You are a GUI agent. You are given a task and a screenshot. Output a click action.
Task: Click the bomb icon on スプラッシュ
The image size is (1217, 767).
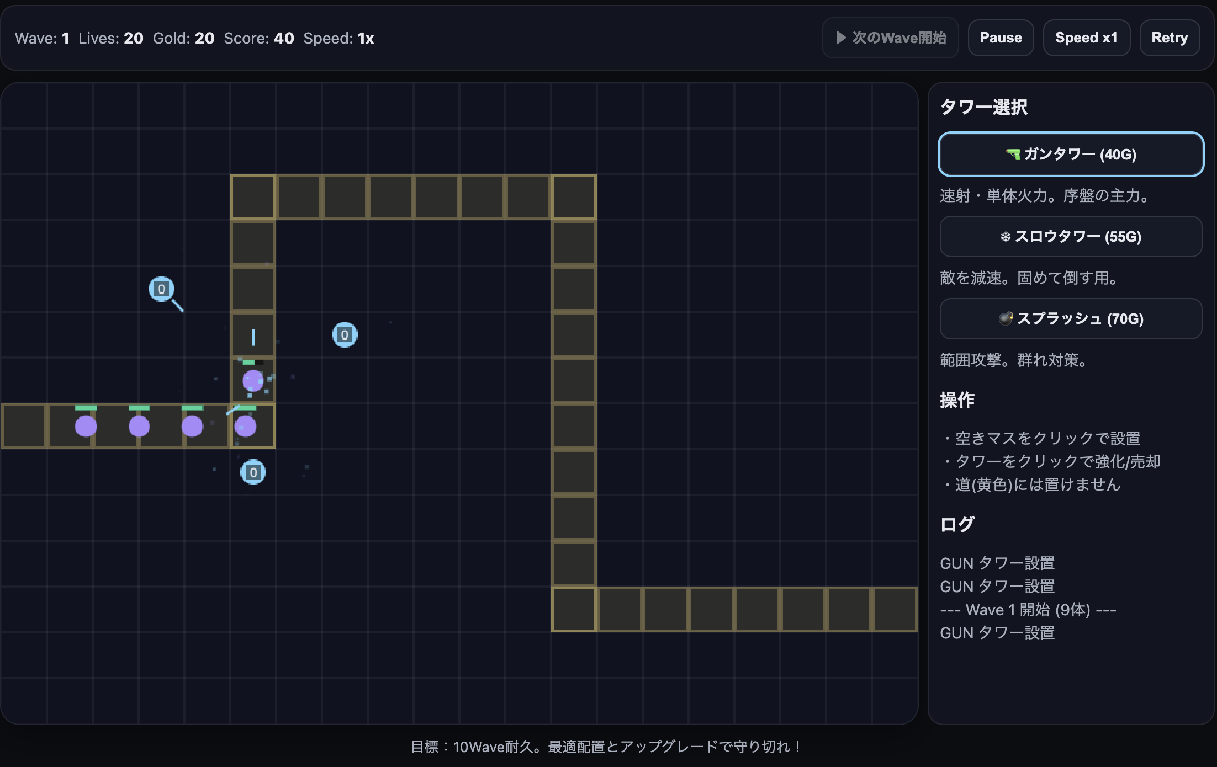click(1006, 318)
